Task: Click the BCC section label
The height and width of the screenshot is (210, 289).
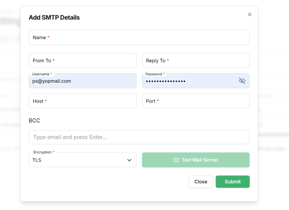Action: pos(34,121)
